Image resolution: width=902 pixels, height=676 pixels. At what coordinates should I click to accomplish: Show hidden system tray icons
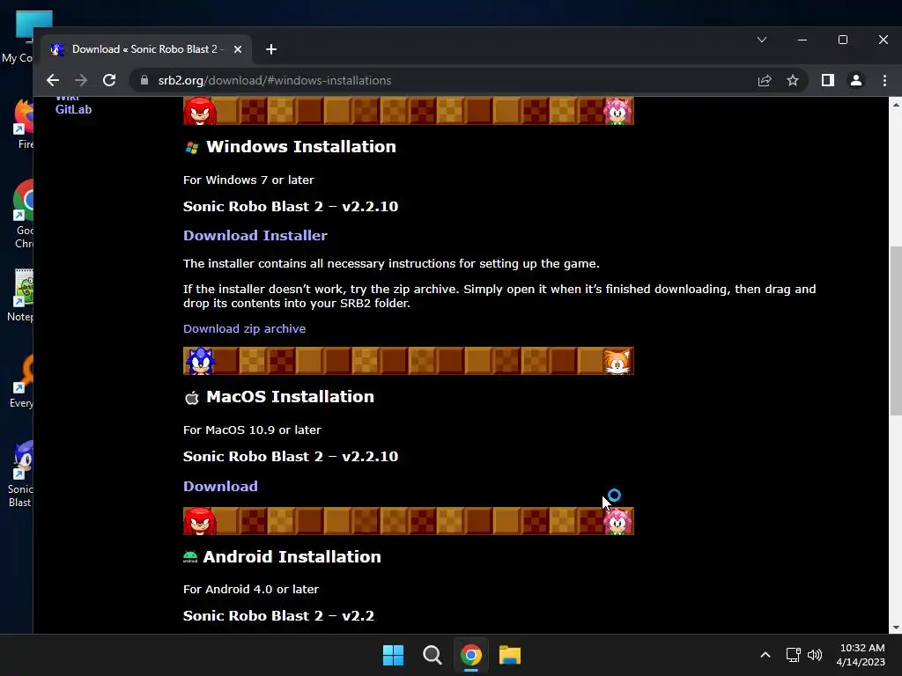pyautogui.click(x=765, y=655)
